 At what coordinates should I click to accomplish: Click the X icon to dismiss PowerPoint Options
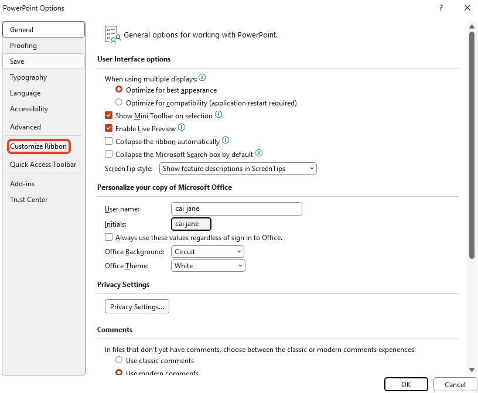click(467, 8)
